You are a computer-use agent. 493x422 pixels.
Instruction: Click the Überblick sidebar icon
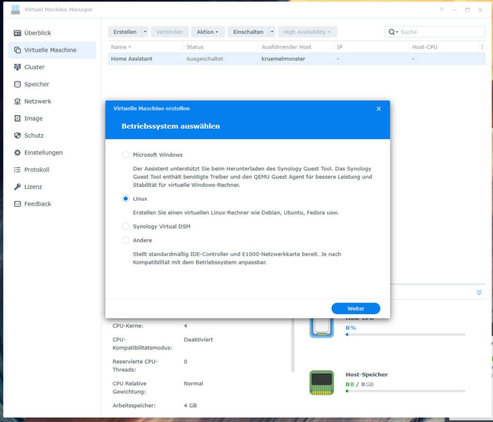point(17,33)
